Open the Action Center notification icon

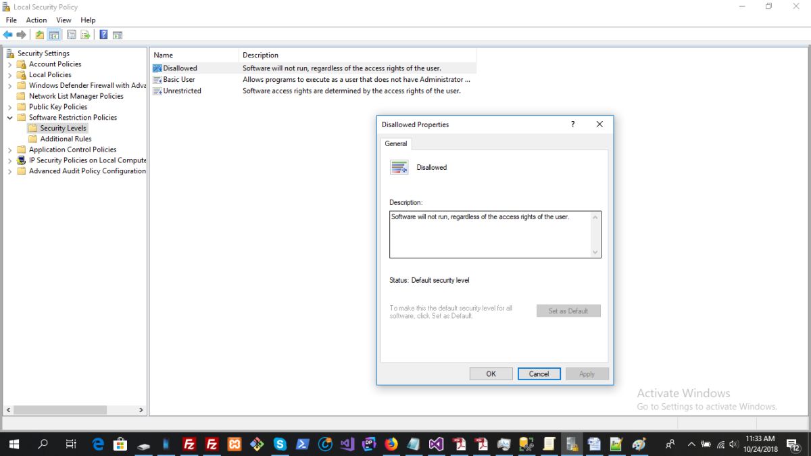[793, 444]
